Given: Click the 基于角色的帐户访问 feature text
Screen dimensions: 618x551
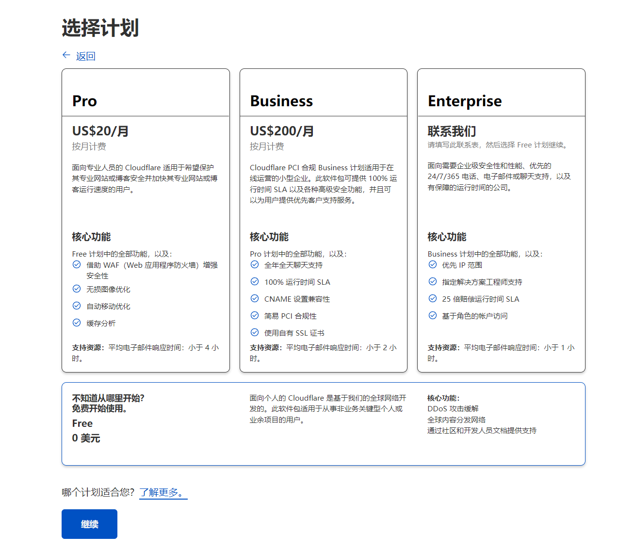Looking at the screenshot, I should [475, 316].
